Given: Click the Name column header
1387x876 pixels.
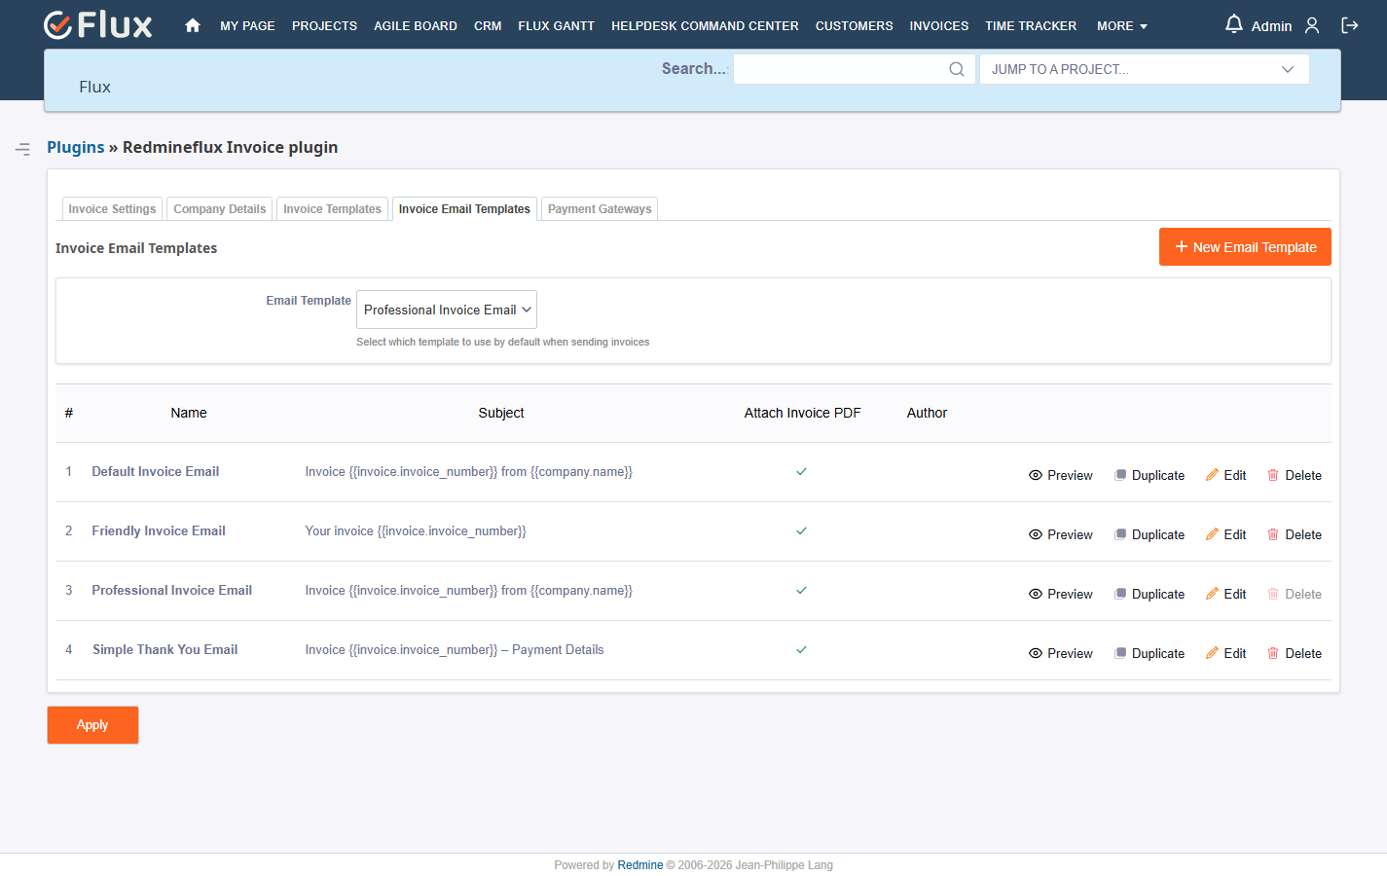Looking at the screenshot, I should click(x=189, y=413).
